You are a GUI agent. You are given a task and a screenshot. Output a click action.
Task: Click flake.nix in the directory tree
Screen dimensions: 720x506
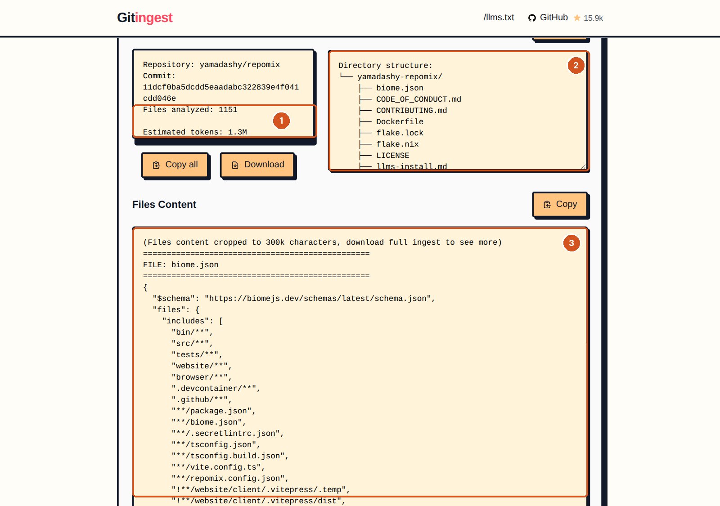click(x=397, y=144)
